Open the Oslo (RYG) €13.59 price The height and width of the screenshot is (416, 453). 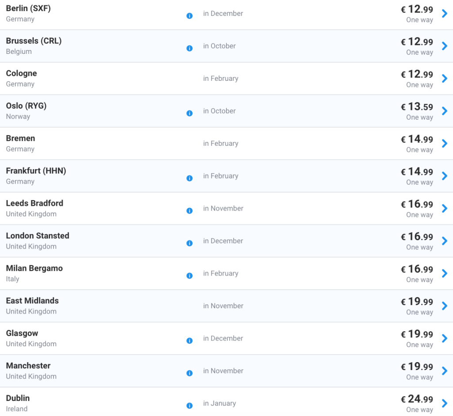417,107
